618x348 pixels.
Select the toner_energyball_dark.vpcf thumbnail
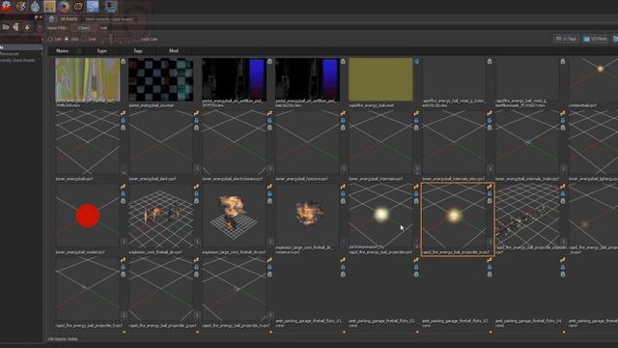161,142
